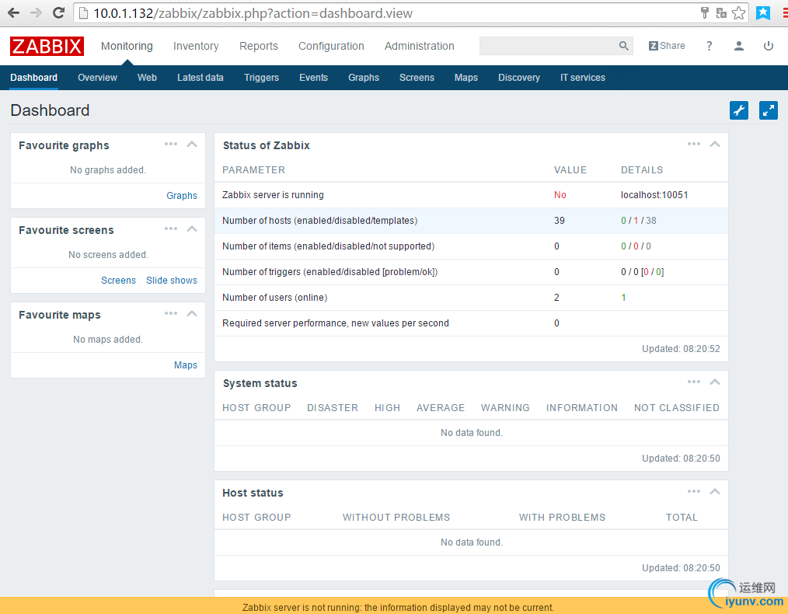Click 'Number of users (online)' row label
788x614 pixels.
tap(275, 298)
